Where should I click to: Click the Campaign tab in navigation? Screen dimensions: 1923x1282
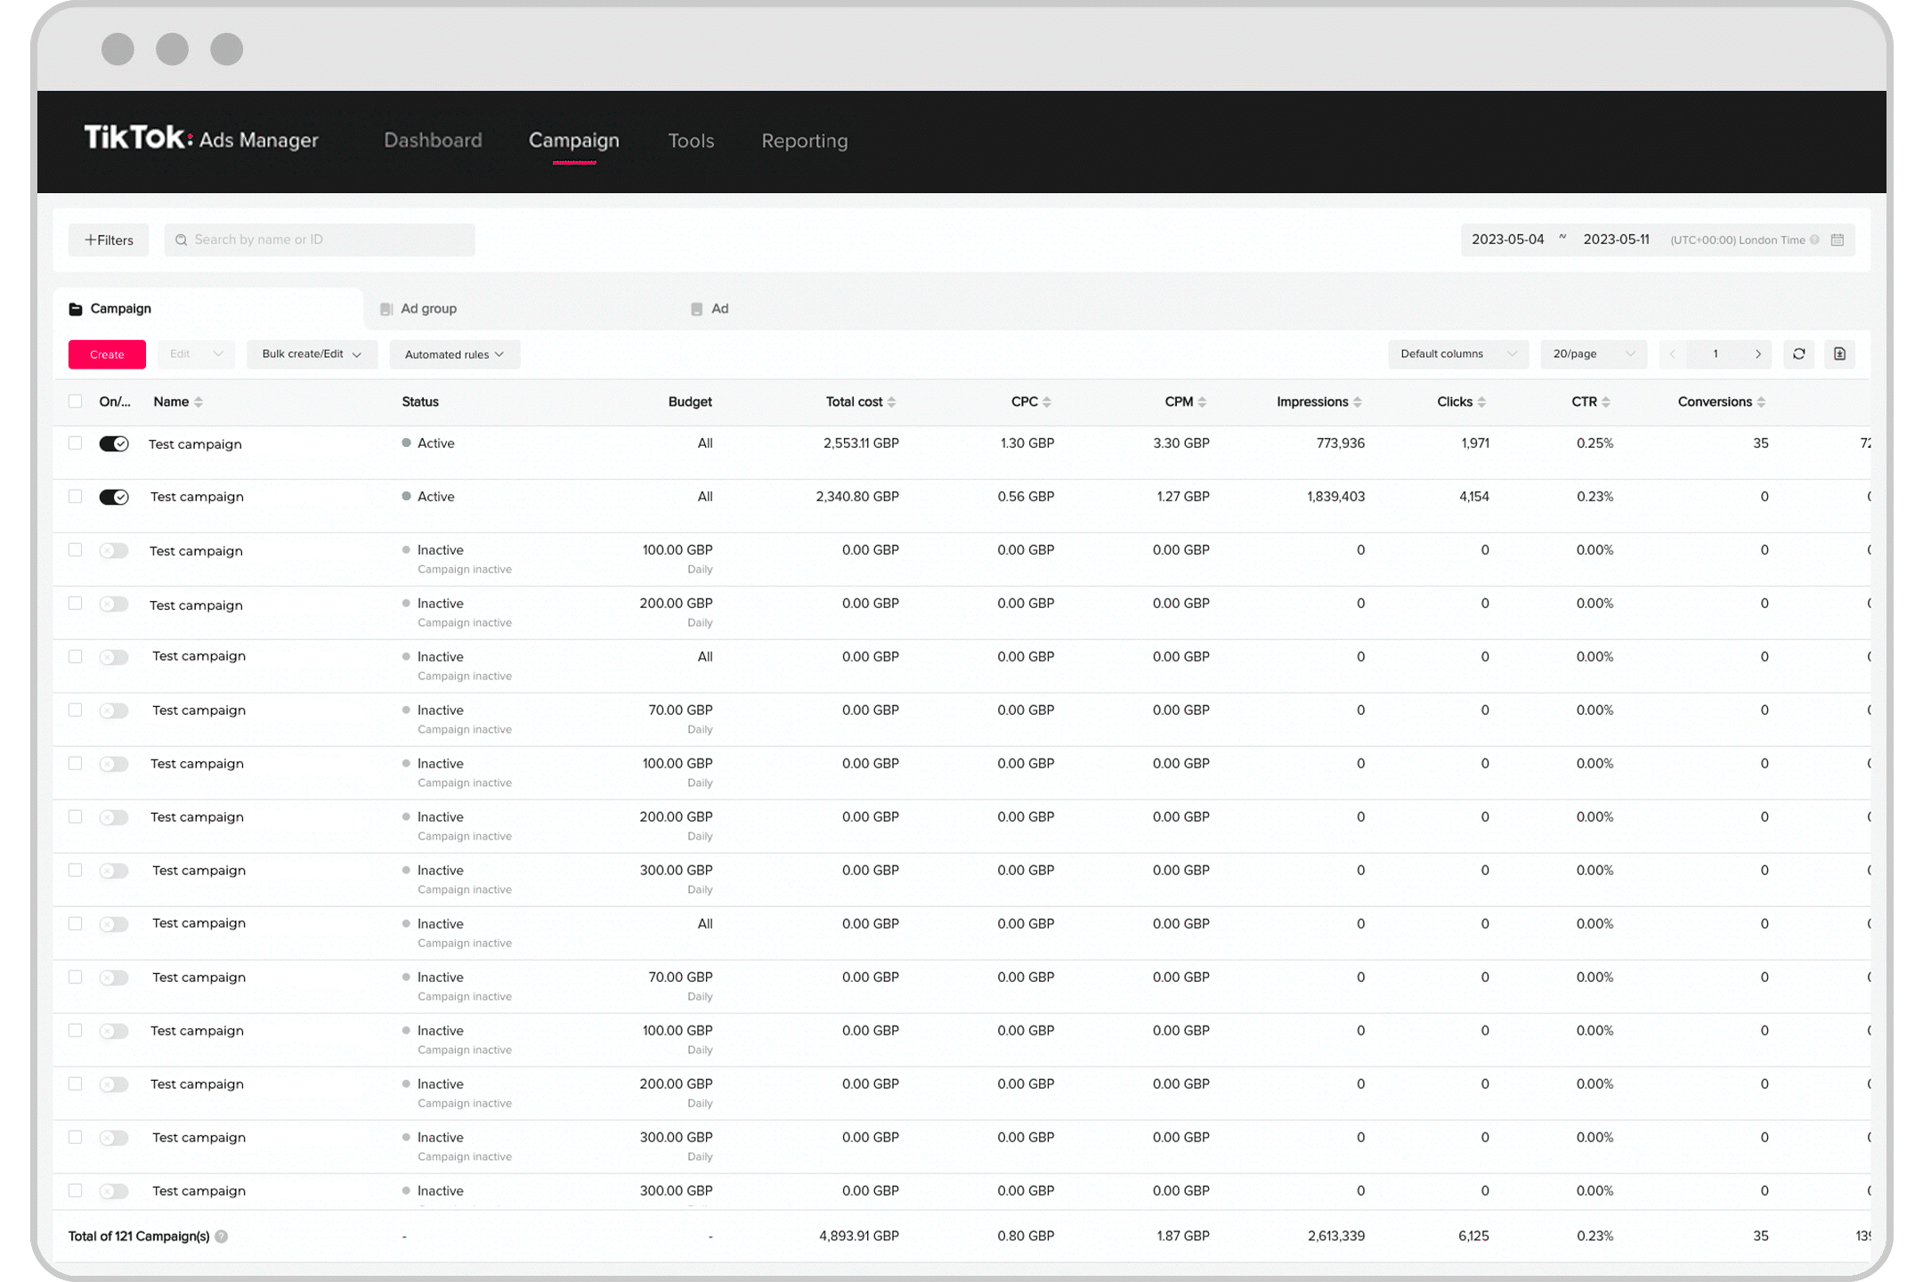pos(572,141)
